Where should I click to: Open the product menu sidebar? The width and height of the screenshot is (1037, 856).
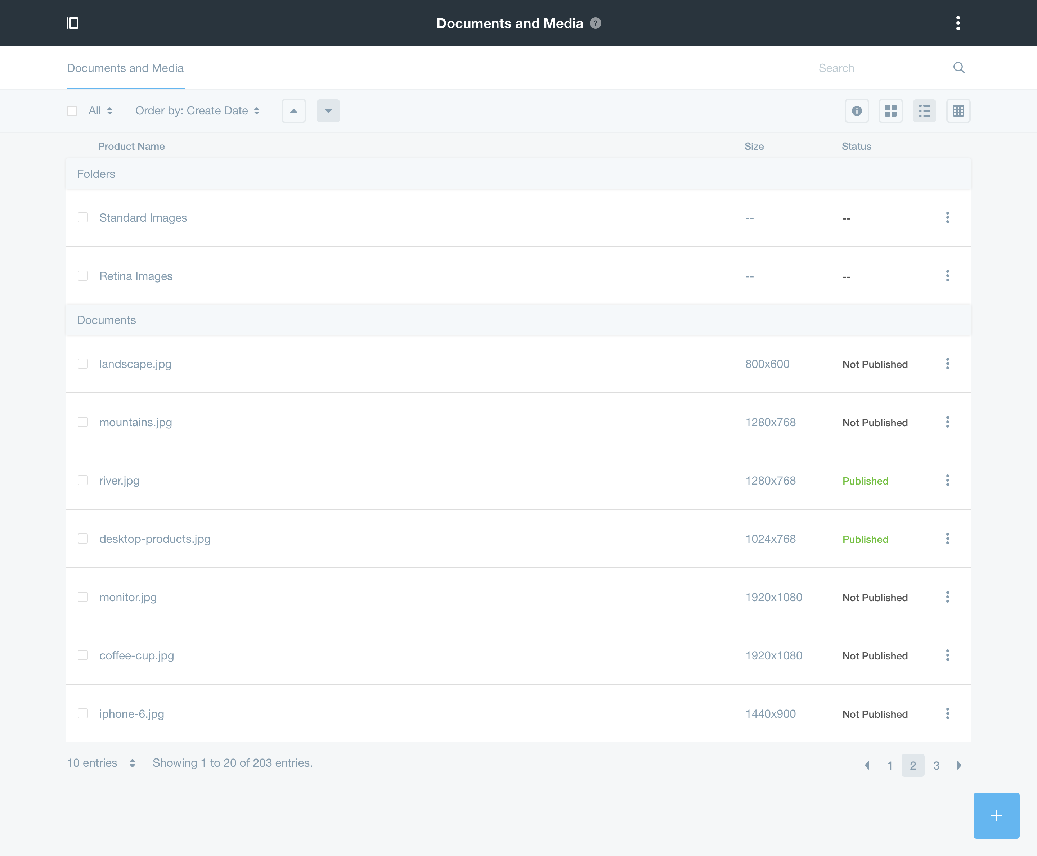pos(74,23)
